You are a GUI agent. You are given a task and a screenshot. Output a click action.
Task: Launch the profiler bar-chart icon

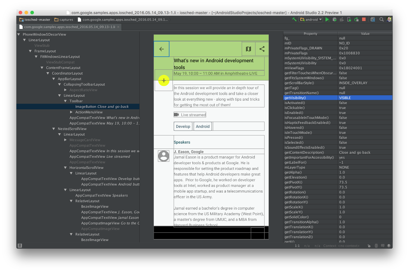[342, 19]
